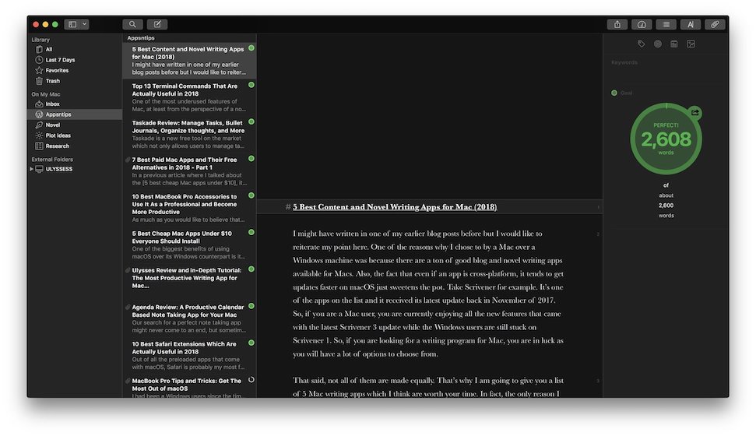Open the navigation list icon in the toolbar
Image resolution: width=756 pixels, height=436 pixels.
click(x=666, y=24)
